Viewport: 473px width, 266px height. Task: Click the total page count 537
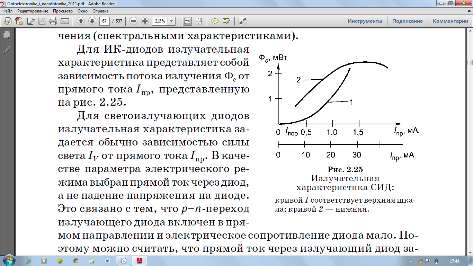click(x=119, y=21)
